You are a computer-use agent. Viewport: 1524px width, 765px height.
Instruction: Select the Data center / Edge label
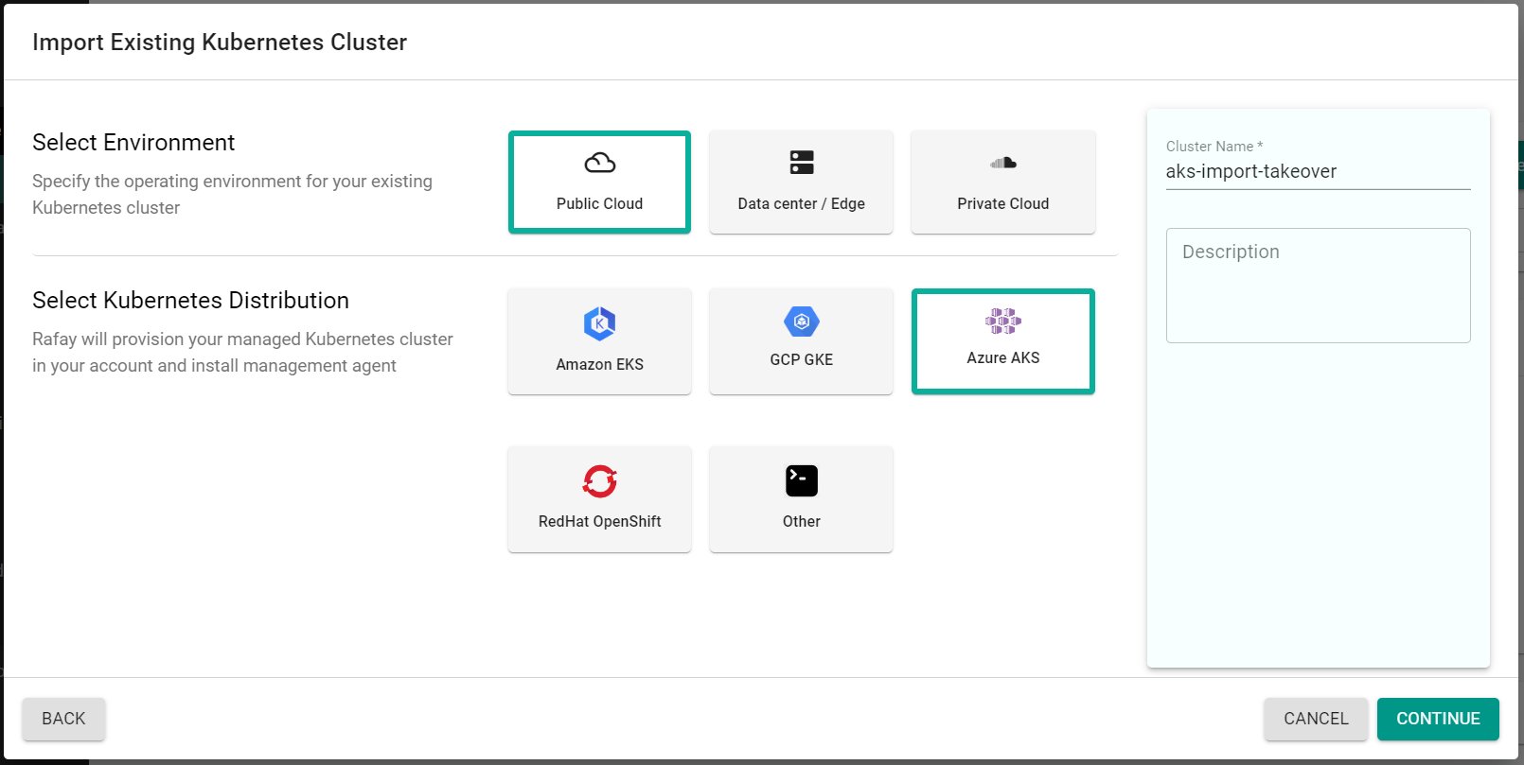pos(802,203)
